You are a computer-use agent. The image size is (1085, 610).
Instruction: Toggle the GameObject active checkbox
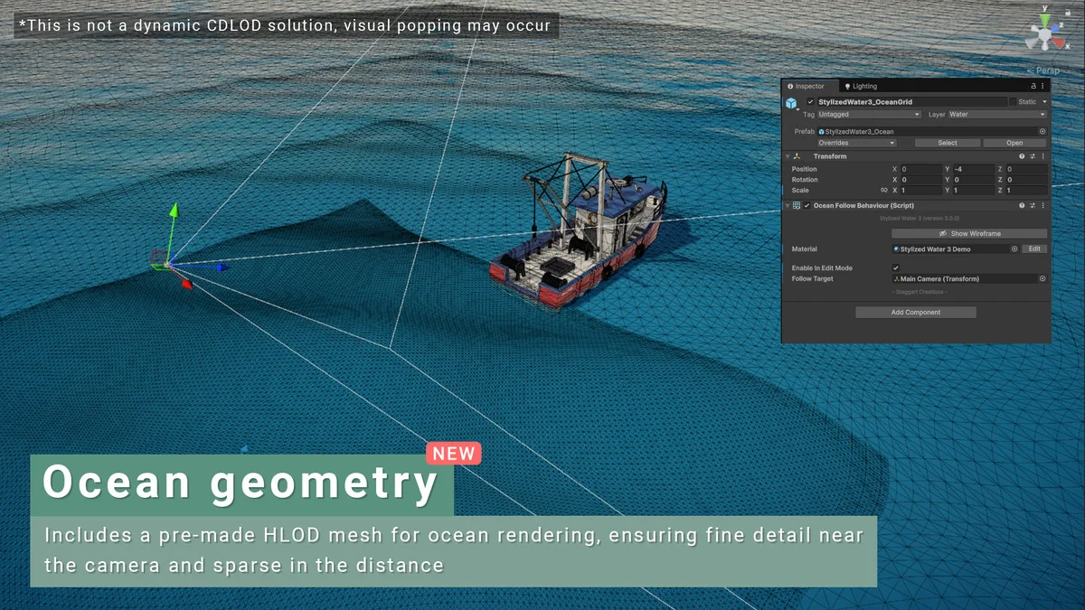tap(810, 102)
